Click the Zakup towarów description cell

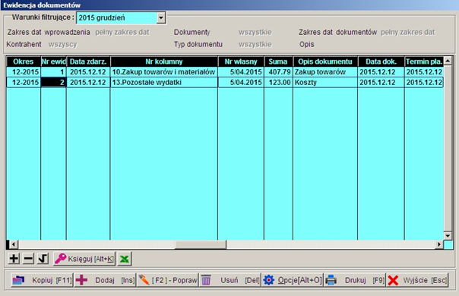[x=325, y=72]
